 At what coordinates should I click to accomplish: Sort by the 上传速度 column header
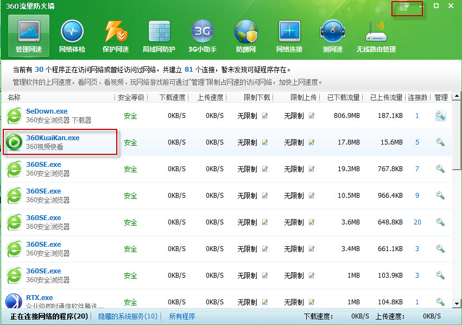(211, 97)
